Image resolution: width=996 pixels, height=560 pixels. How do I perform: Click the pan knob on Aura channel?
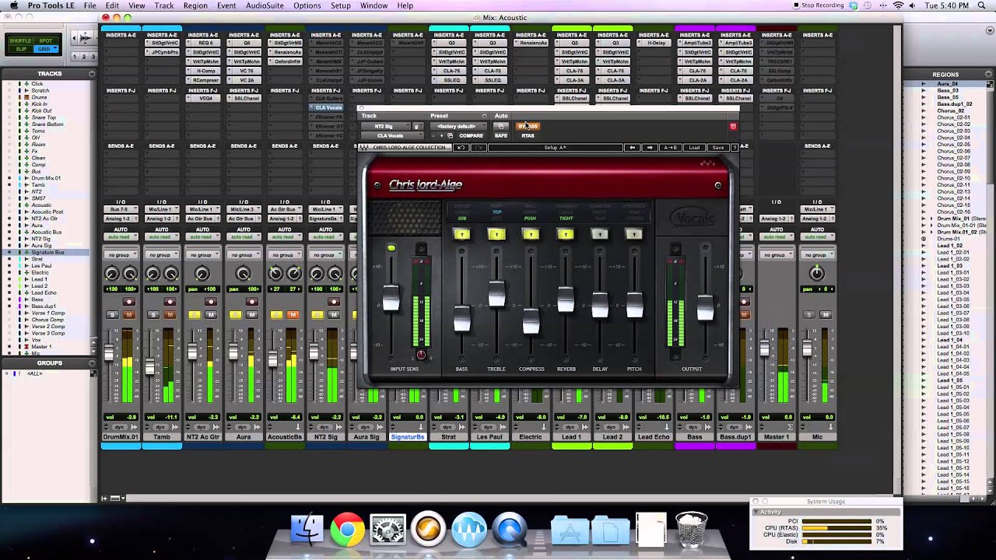pos(243,274)
